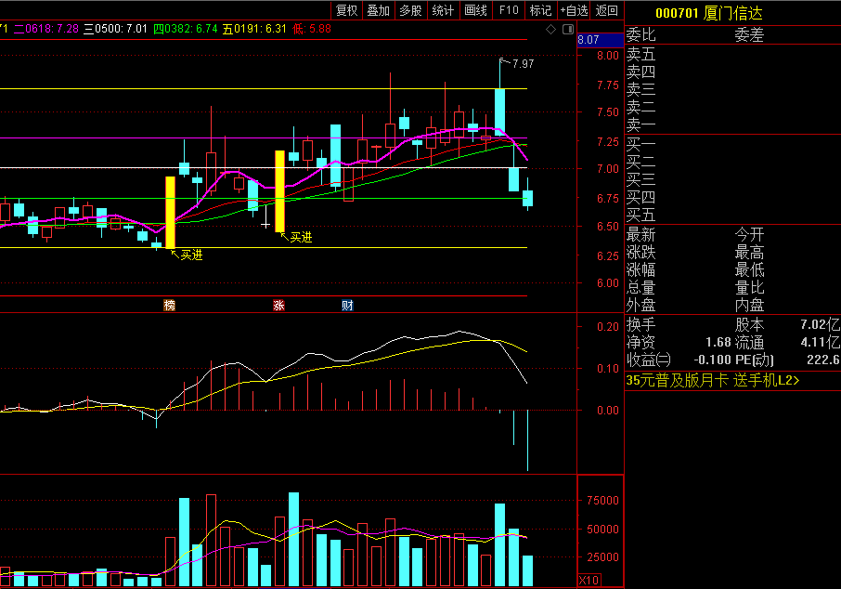The image size is (841, 589).
Task: Click the diamond icon above the chart
Action: tap(550, 29)
